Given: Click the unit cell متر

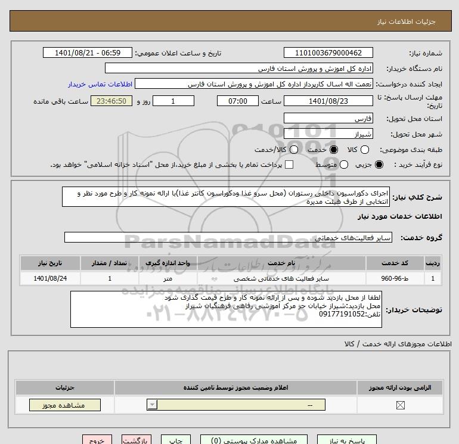Looking at the screenshot, I should coord(168,278).
